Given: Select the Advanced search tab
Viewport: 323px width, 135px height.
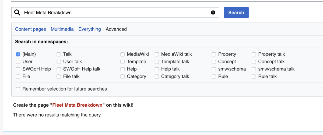Looking at the screenshot, I should 116,29.
